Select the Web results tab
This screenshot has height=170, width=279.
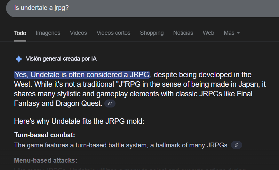pyautogui.click(x=208, y=33)
